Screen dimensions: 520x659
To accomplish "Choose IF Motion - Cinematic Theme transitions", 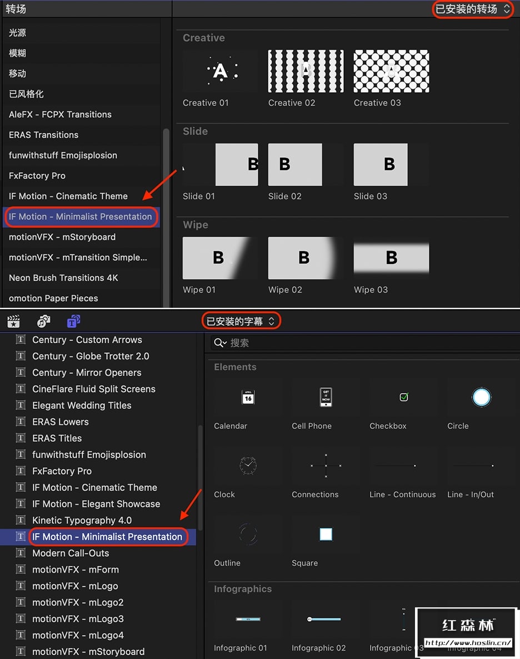I will (82, 196).
